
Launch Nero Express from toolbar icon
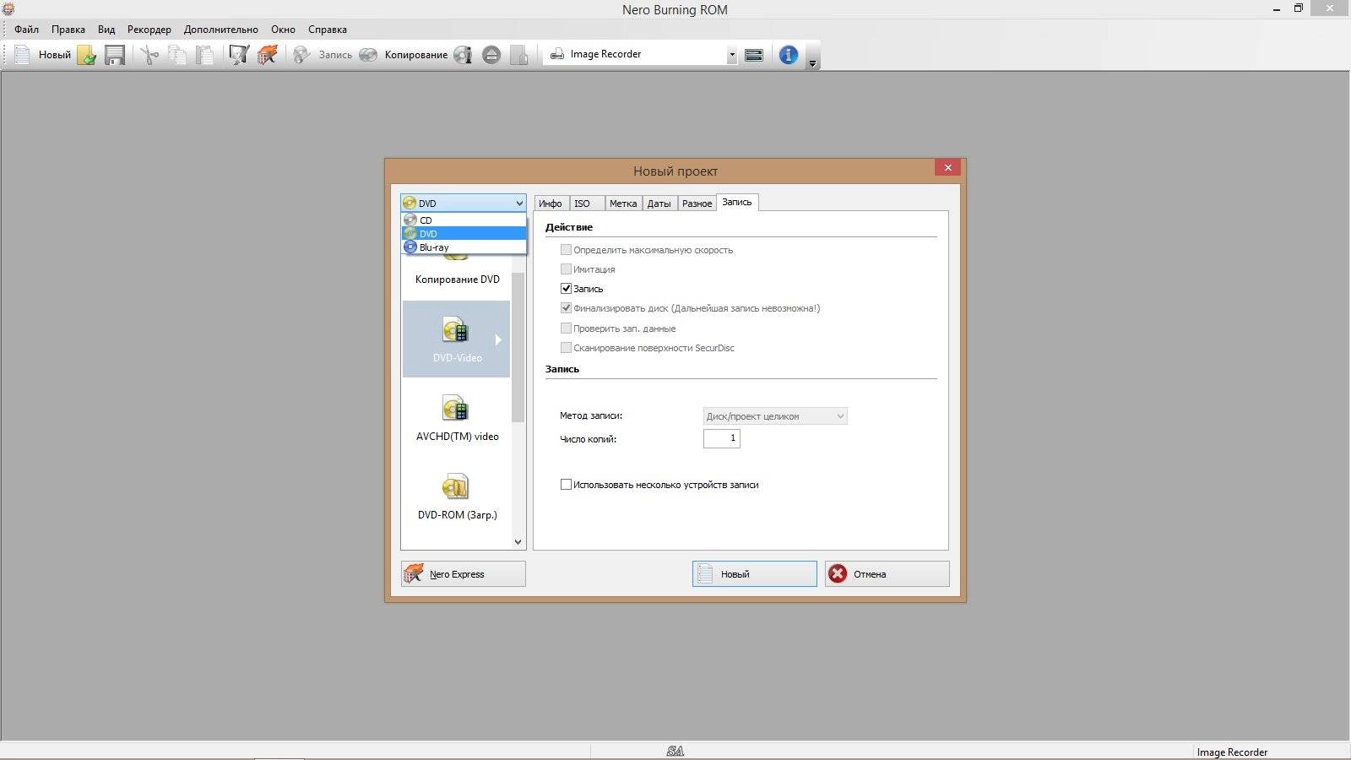(268, 55)
